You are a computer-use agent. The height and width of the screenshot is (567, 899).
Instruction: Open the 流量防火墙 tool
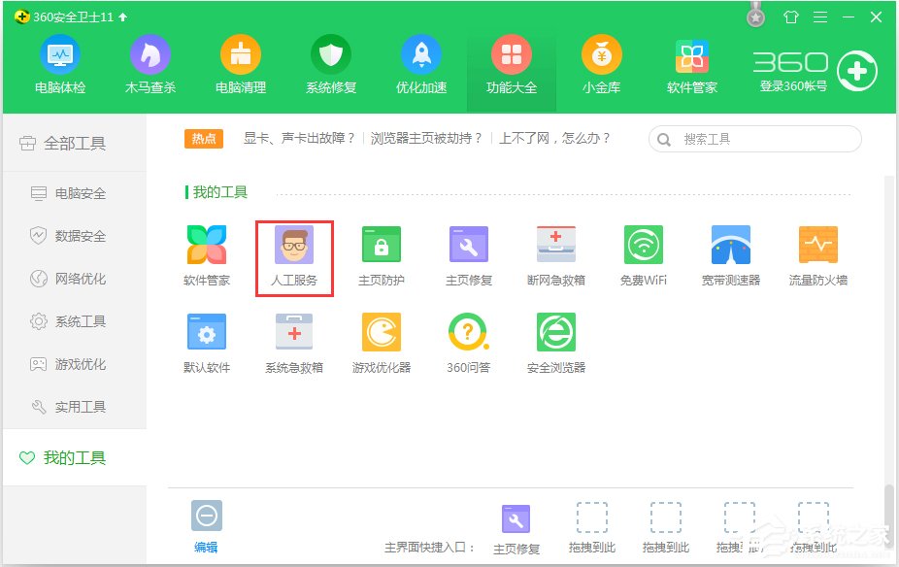pos(818,254)
